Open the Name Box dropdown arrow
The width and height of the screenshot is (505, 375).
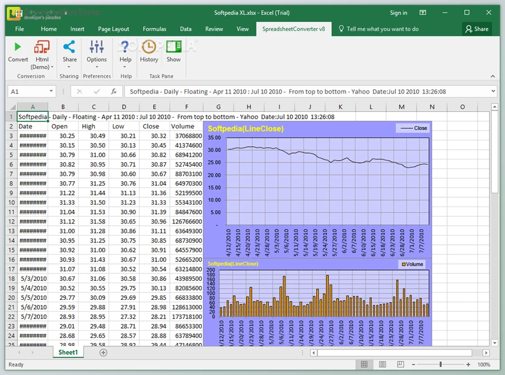[x=51, y=91]
